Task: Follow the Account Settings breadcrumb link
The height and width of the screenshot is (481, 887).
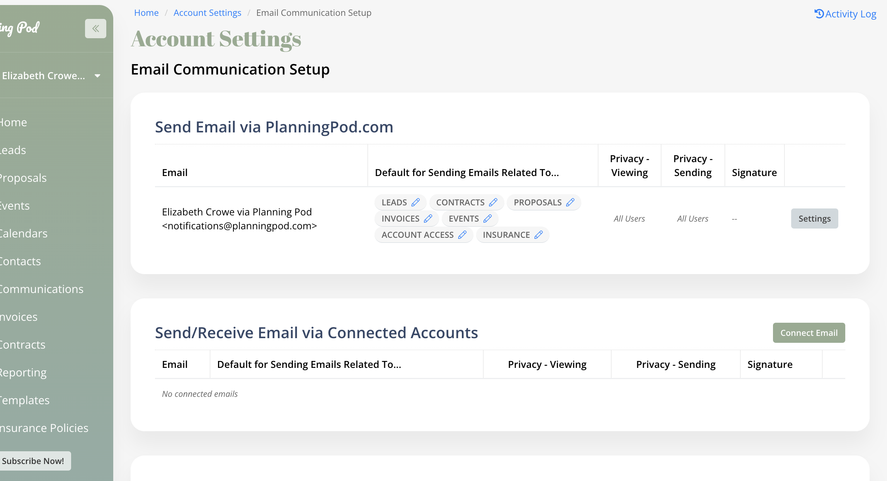Action: tap(207, 13)
